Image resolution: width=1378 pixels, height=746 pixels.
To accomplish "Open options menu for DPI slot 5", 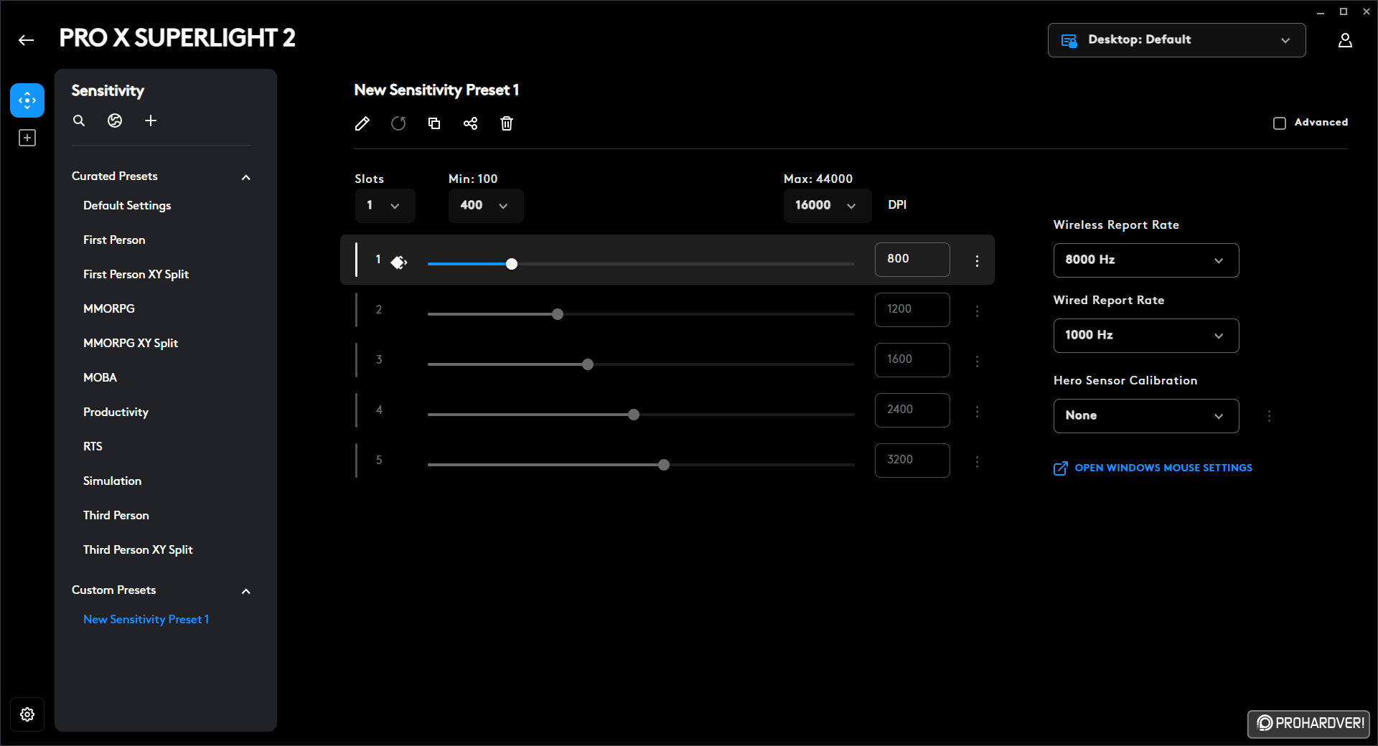I will (x=977, y=462).
